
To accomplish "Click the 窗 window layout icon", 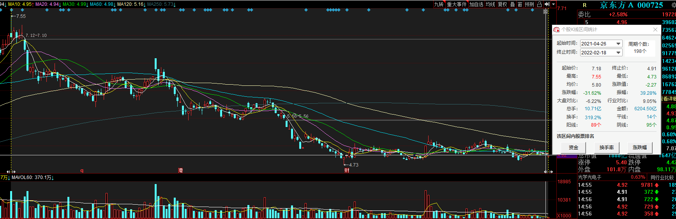I will [520, 4].
